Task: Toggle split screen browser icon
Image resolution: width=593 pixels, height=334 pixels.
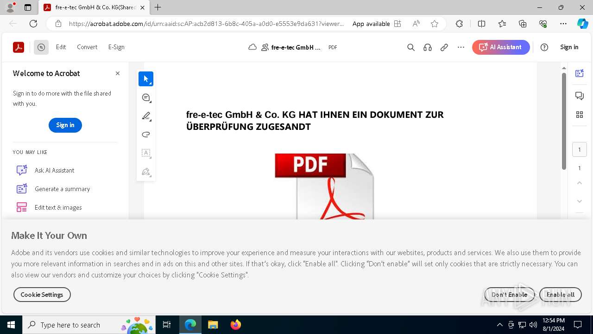Action: coord(481,24)
